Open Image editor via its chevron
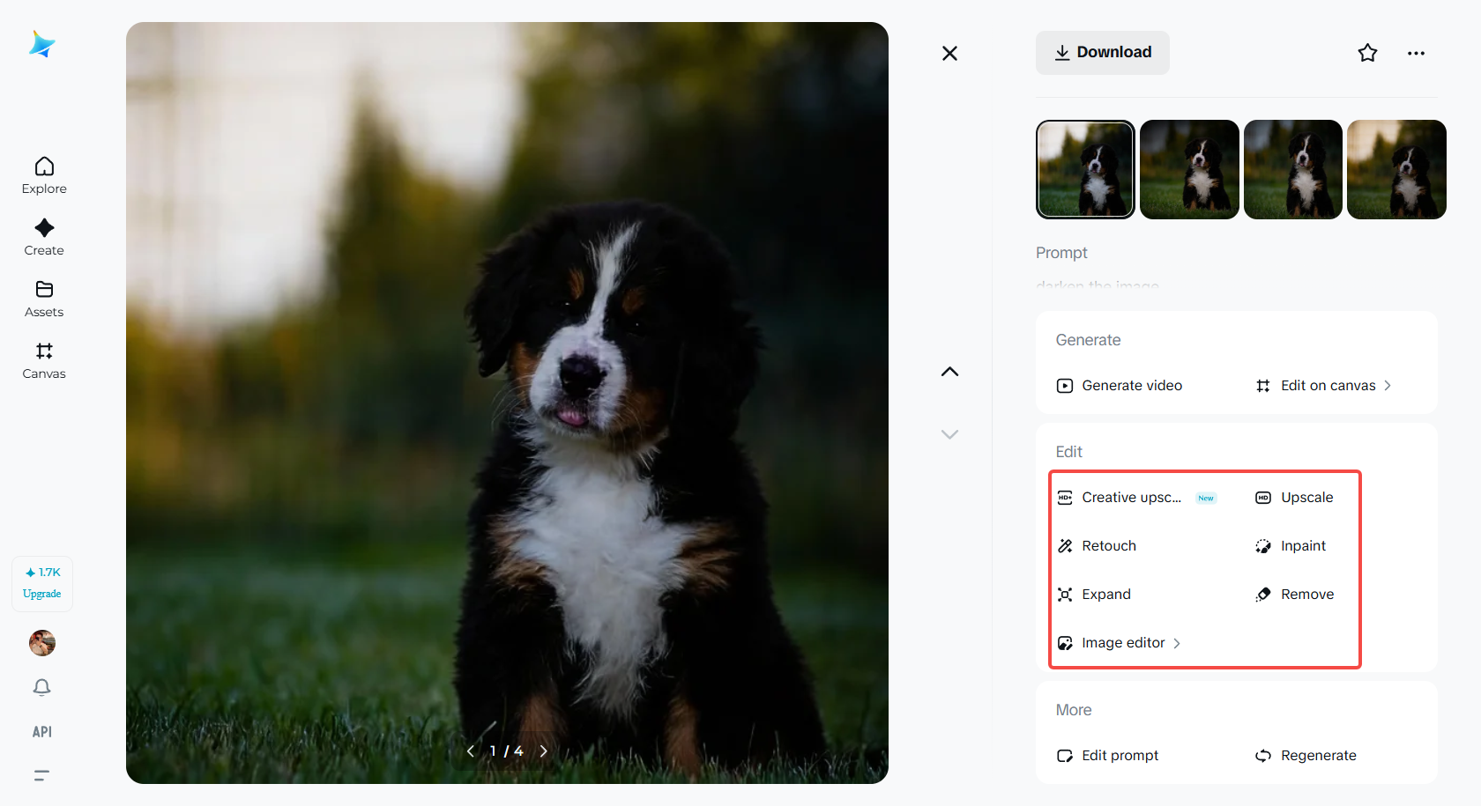 1177,643
